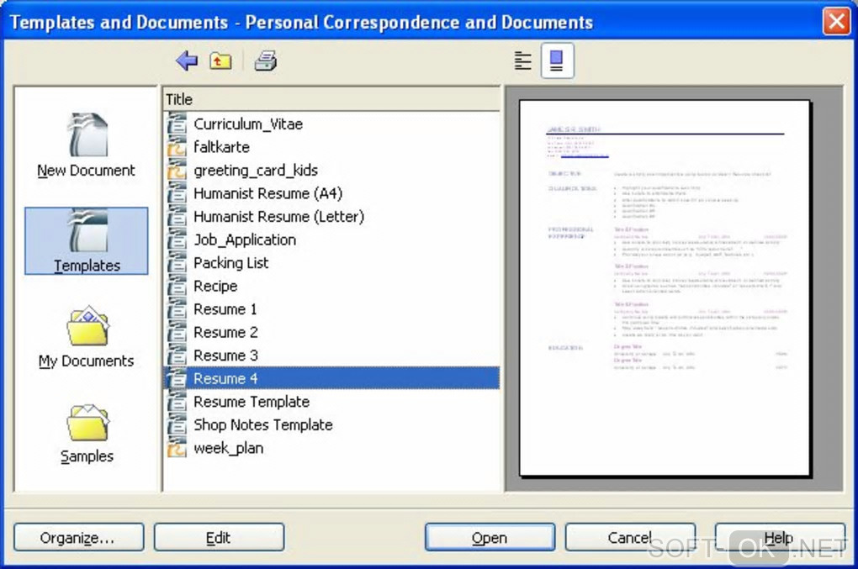Open Samples category
Screen dimensions: 858x569
click(87, 433)
